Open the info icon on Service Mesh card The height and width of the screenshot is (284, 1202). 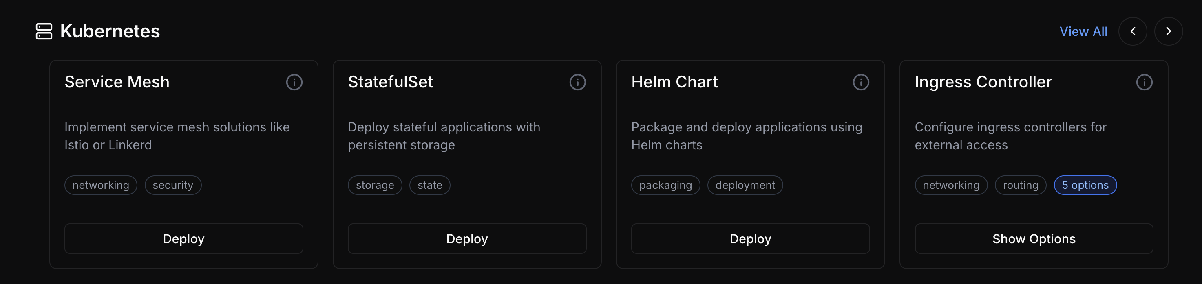pyautogui.click(x=294, y=82)
